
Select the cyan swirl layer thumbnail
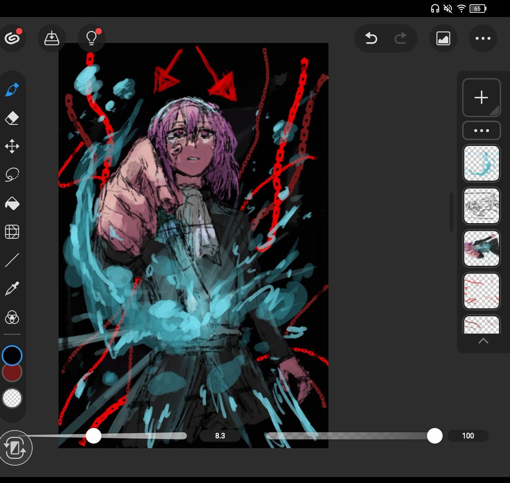coord(482,164)
